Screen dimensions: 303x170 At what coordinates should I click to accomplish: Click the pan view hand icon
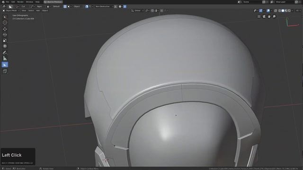click(x=269, y=17)
